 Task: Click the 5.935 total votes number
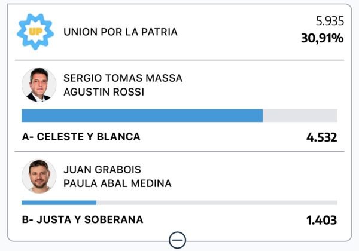[x=330, y=21]
